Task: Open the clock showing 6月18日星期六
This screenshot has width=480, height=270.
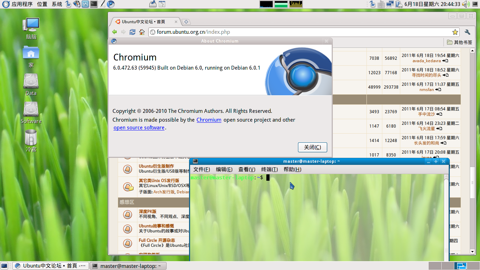Action: tap(432, 4)
